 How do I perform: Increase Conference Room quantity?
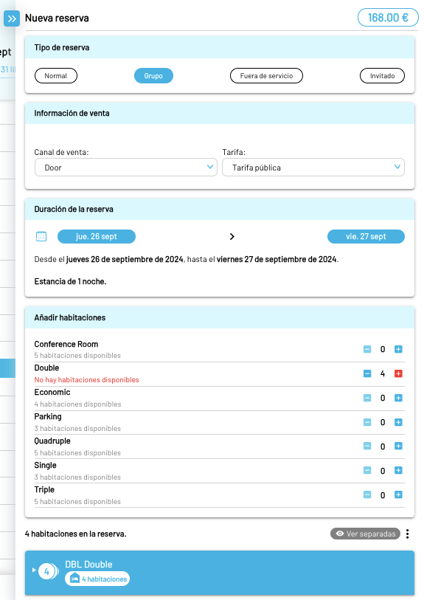(x=398, y=349)
